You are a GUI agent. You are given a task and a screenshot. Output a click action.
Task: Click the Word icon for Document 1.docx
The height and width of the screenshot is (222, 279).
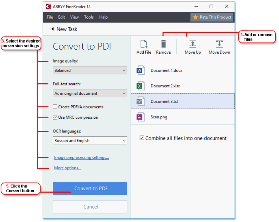(140, 70)
